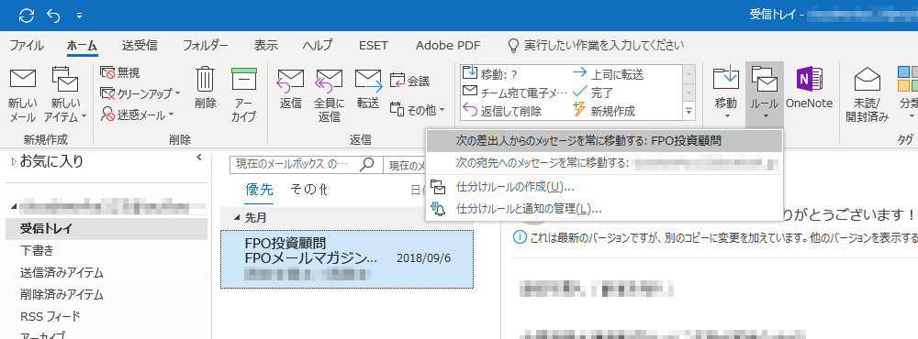918x339 pixels.
Task: Switch to the 送受信 tab
Action: click(x=140, y=45)
